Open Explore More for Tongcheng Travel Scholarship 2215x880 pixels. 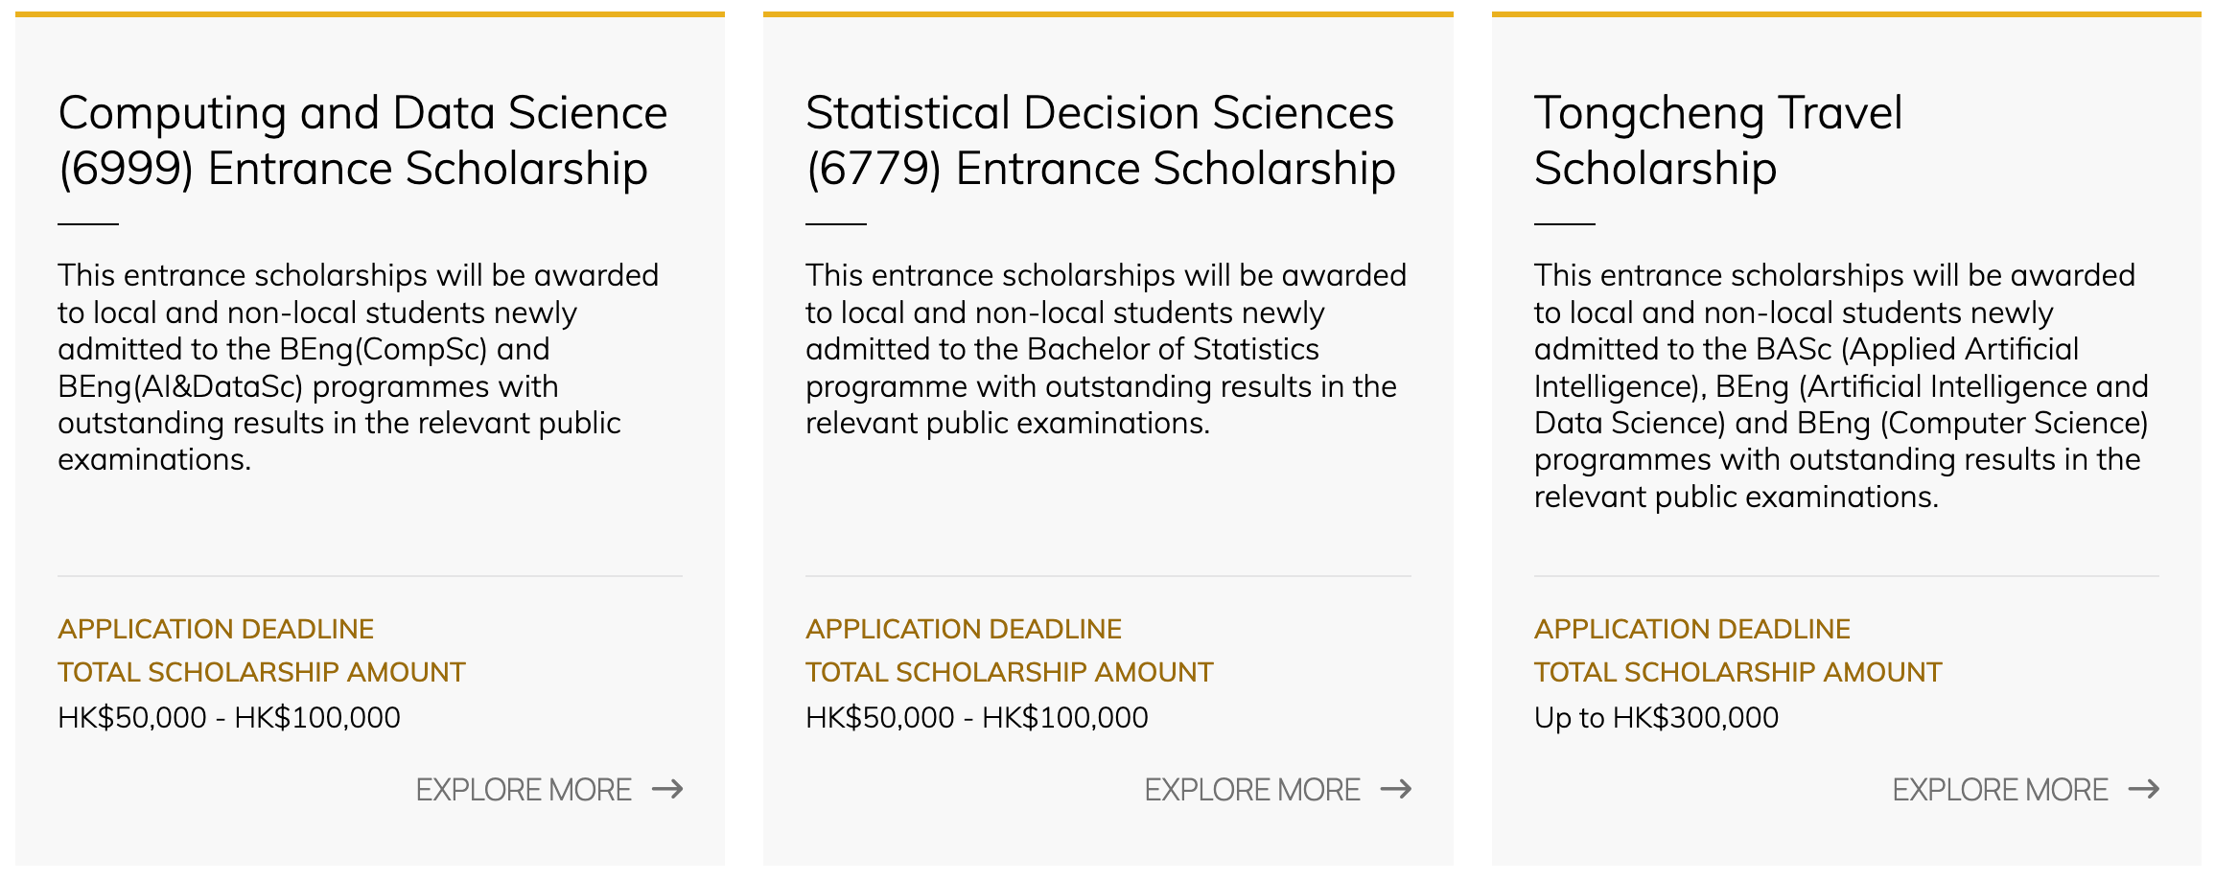2000,790
